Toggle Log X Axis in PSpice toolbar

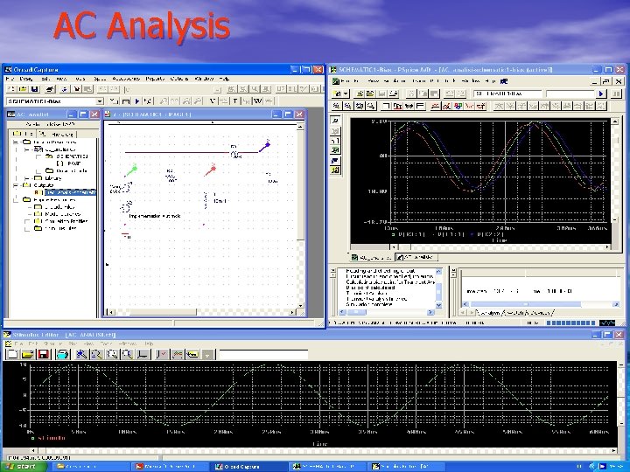click(386, 106)
